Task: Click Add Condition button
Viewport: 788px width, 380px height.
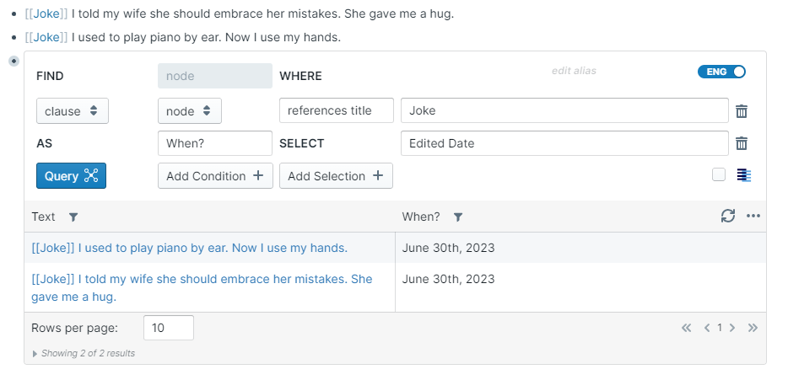Action: [x=215, y=176]
